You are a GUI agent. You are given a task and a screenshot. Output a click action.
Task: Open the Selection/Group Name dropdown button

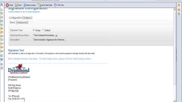coord(56,35)
